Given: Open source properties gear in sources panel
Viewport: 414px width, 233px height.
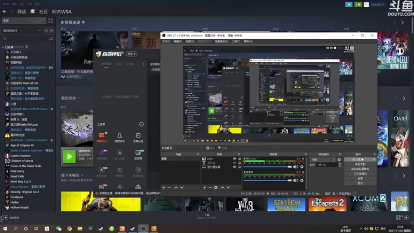Looking at the screenshot, I should click(x=216, y=187).
